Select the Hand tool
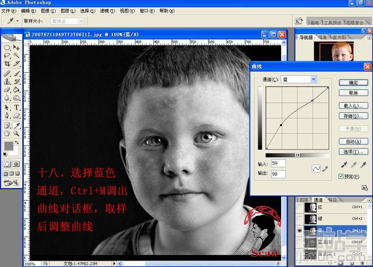 point(7,133)
